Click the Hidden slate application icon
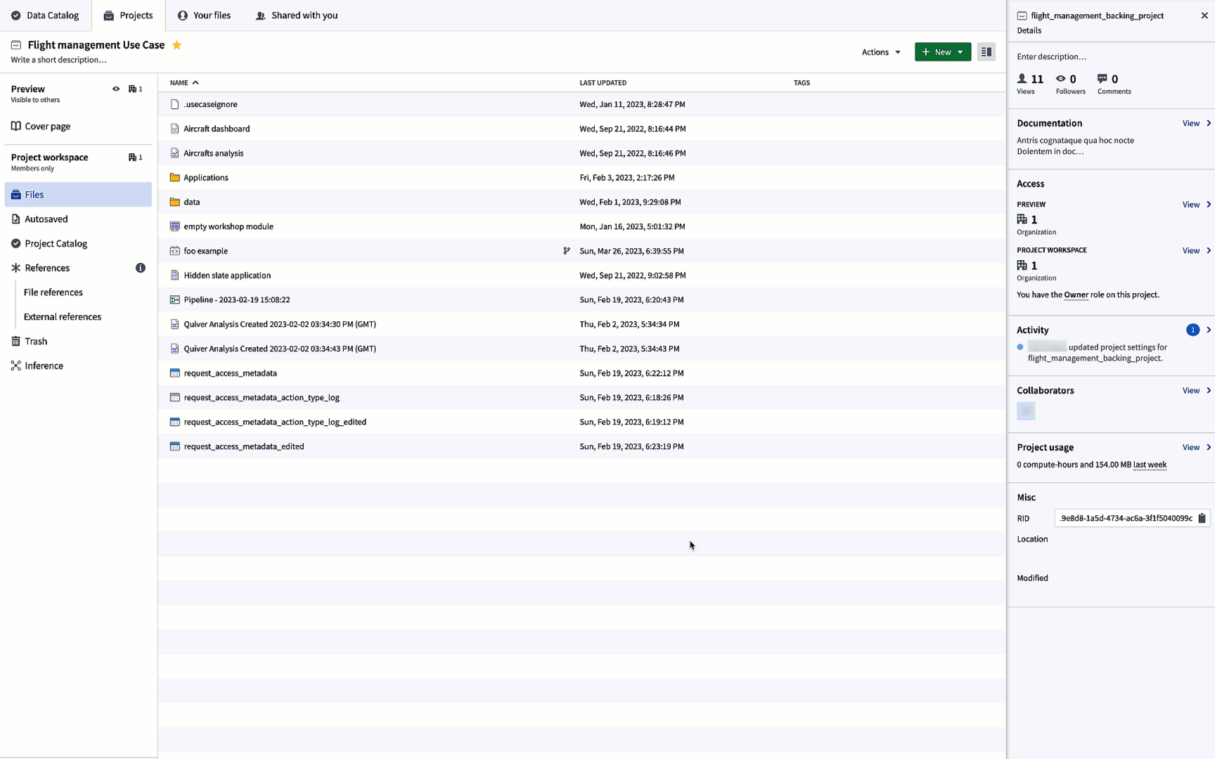The image size is (1215, 759). (174, 275)
